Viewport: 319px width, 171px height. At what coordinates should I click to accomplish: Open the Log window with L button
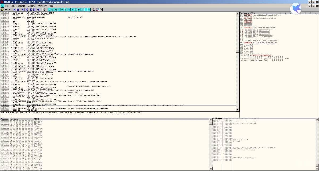tap(49, 10)
